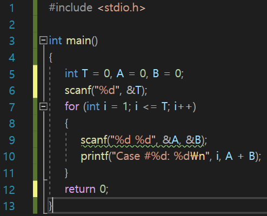Click the #include directive keyword
This screenshot has height=216, width=267.
(71, 8)
